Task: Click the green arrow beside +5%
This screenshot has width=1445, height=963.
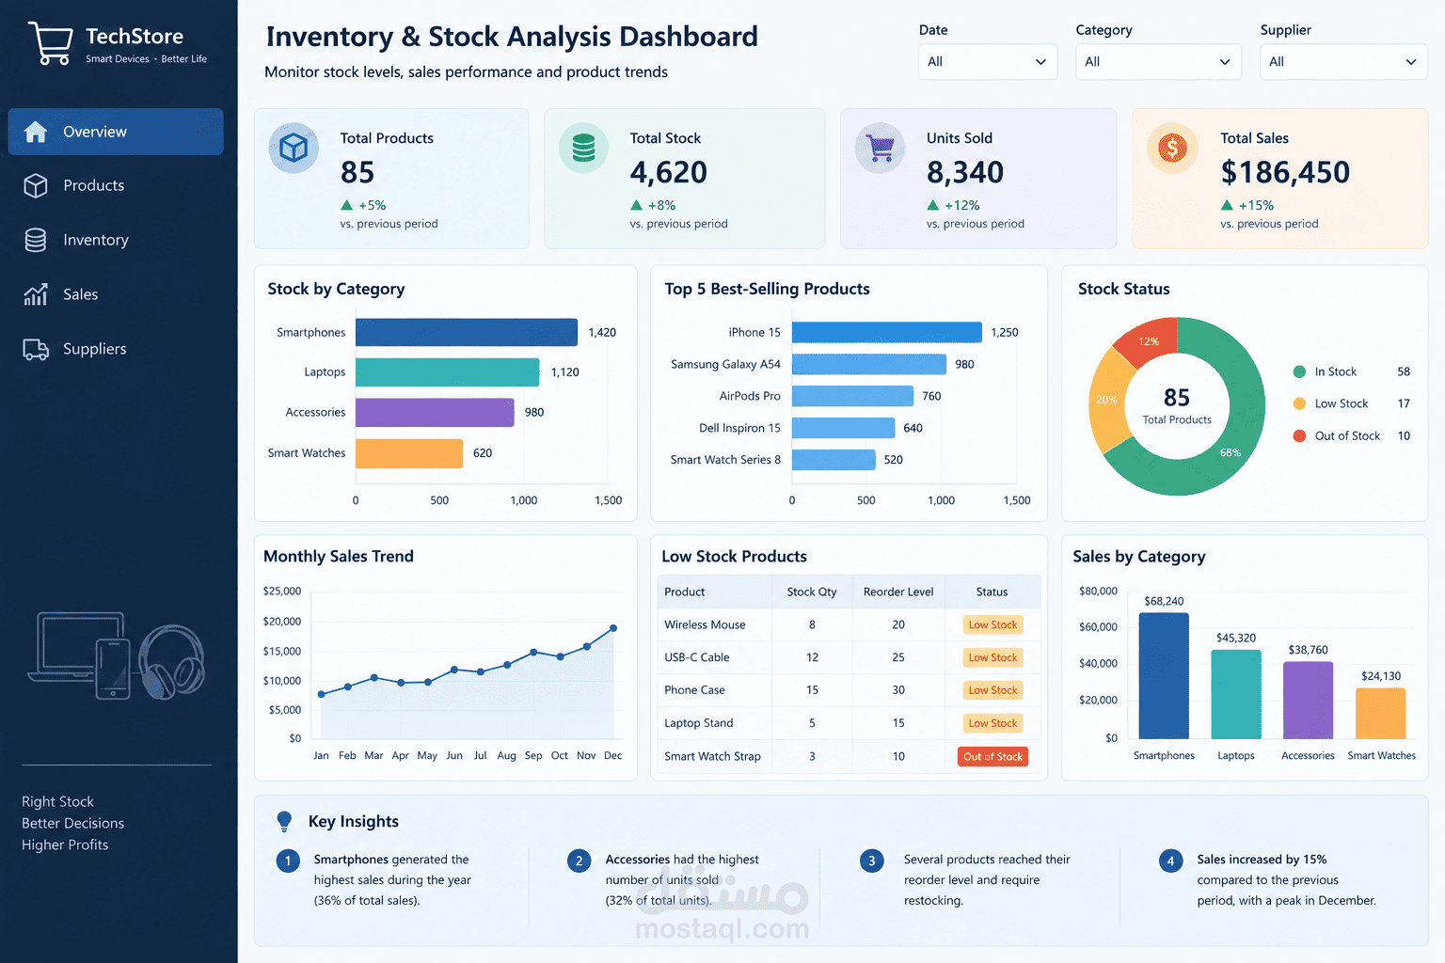Action: tap(346, 205)
